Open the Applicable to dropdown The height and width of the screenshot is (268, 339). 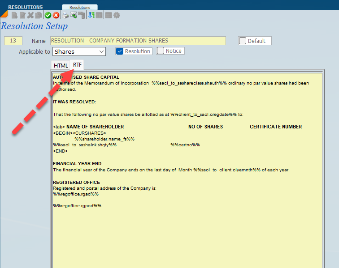(x=79, y=51)
